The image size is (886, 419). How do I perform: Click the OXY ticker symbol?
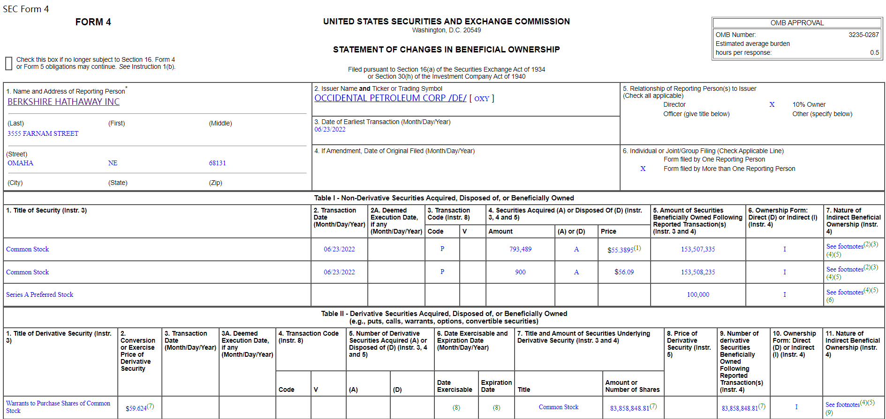click(x=482, y=98)
